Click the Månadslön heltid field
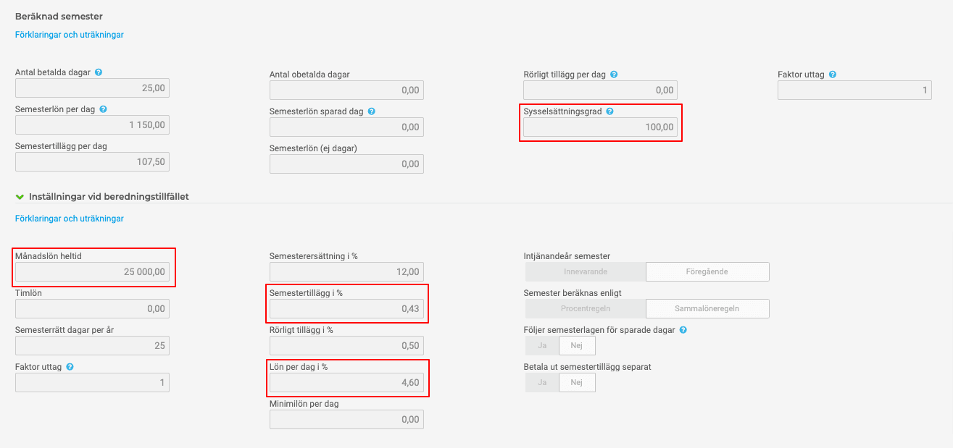 coord(92,271)
